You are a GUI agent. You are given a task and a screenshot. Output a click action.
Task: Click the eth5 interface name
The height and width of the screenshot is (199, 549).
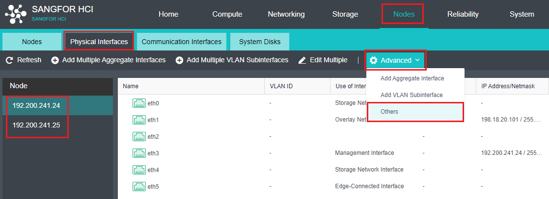153,186
